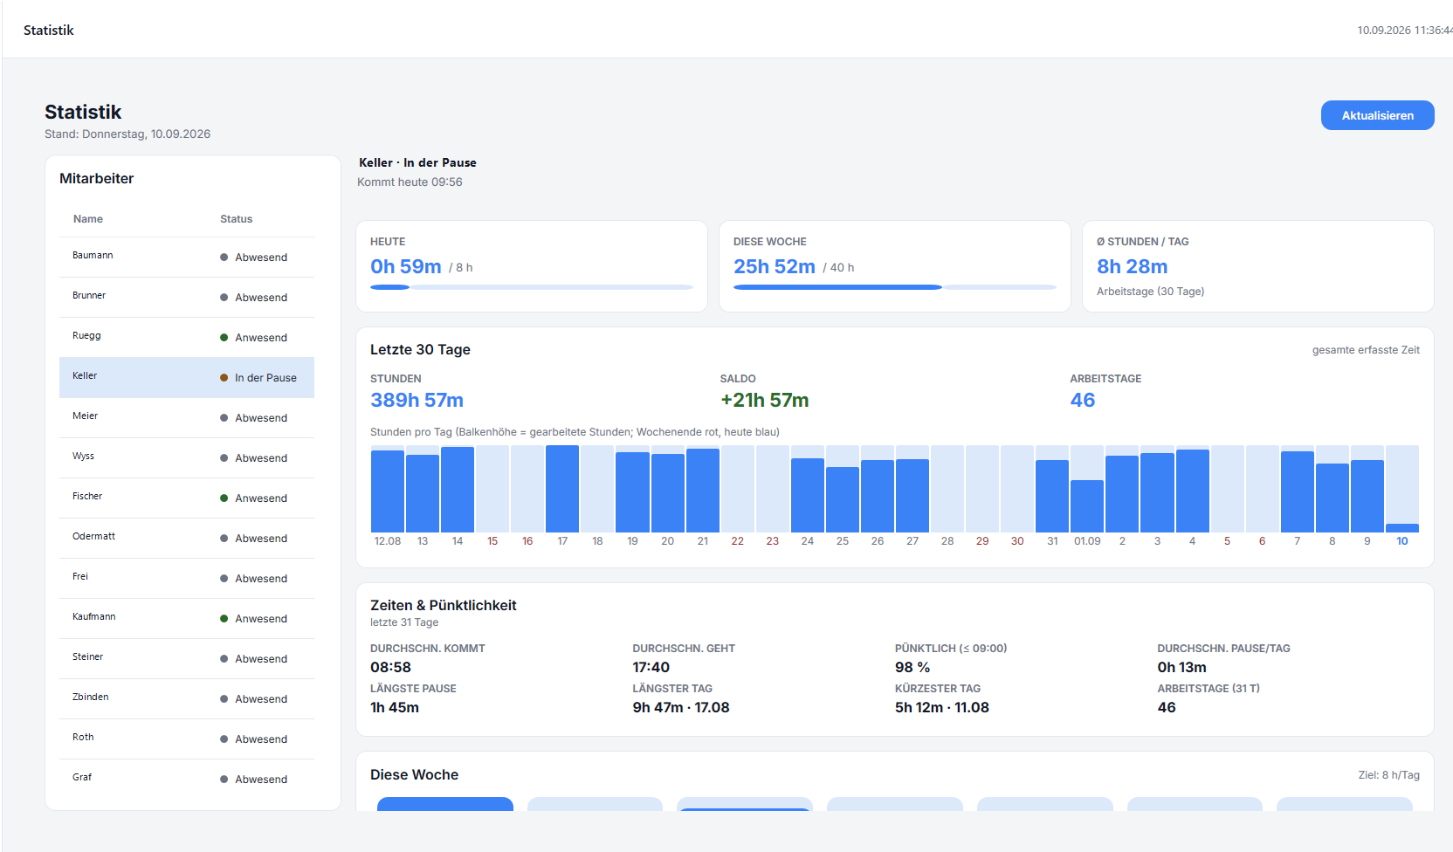The image size is (1453, 852).
Task: Click today's small bar for day 10
Action: tap(1402, 528)
